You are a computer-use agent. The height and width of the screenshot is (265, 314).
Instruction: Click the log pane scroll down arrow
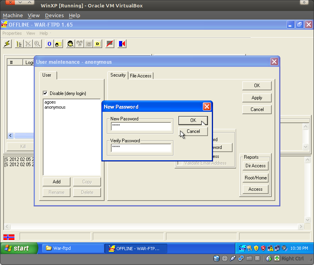coord(307,220)
